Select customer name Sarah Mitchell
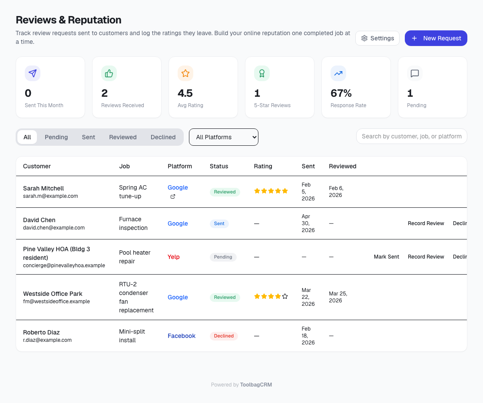The height and width of the screenshot is (403, 483). coord(43,188)
